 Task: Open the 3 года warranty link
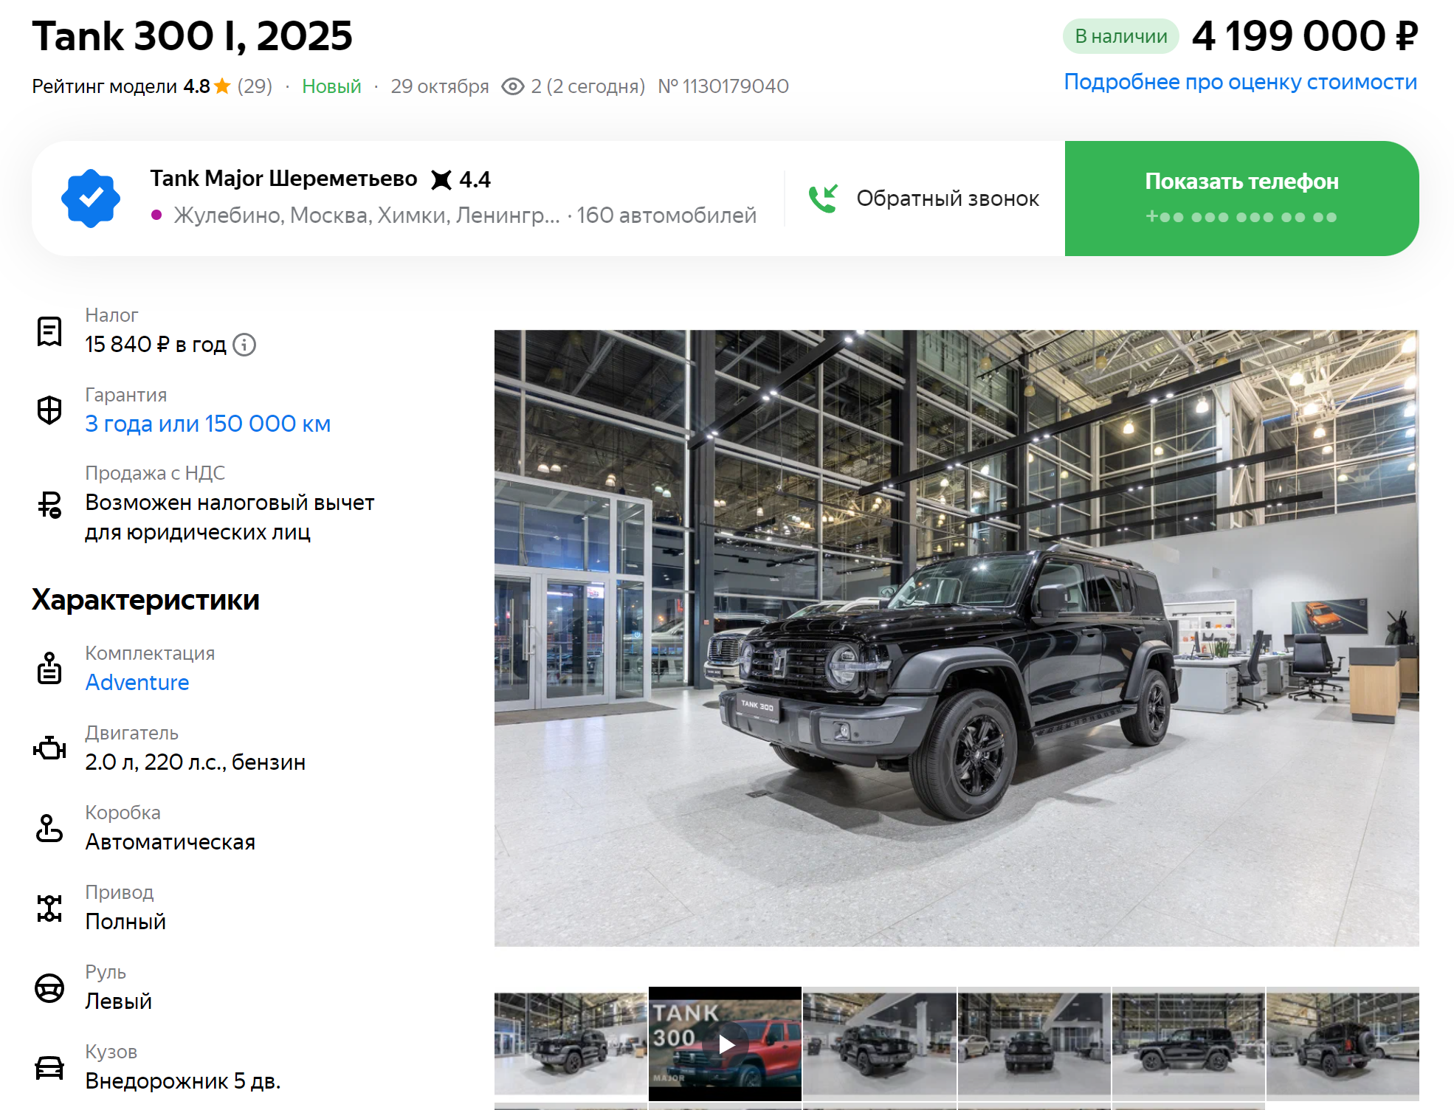208,424
